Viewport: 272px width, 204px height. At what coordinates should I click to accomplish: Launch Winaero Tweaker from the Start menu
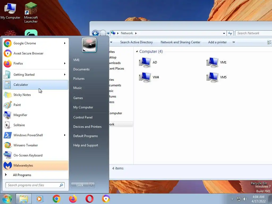(x=36, y=145)
